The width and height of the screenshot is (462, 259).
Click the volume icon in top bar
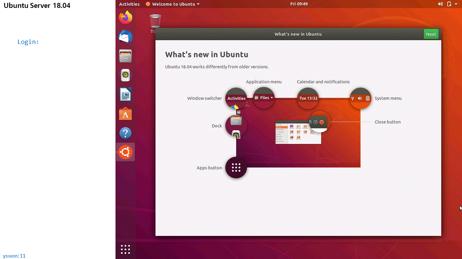click(440, 4)
